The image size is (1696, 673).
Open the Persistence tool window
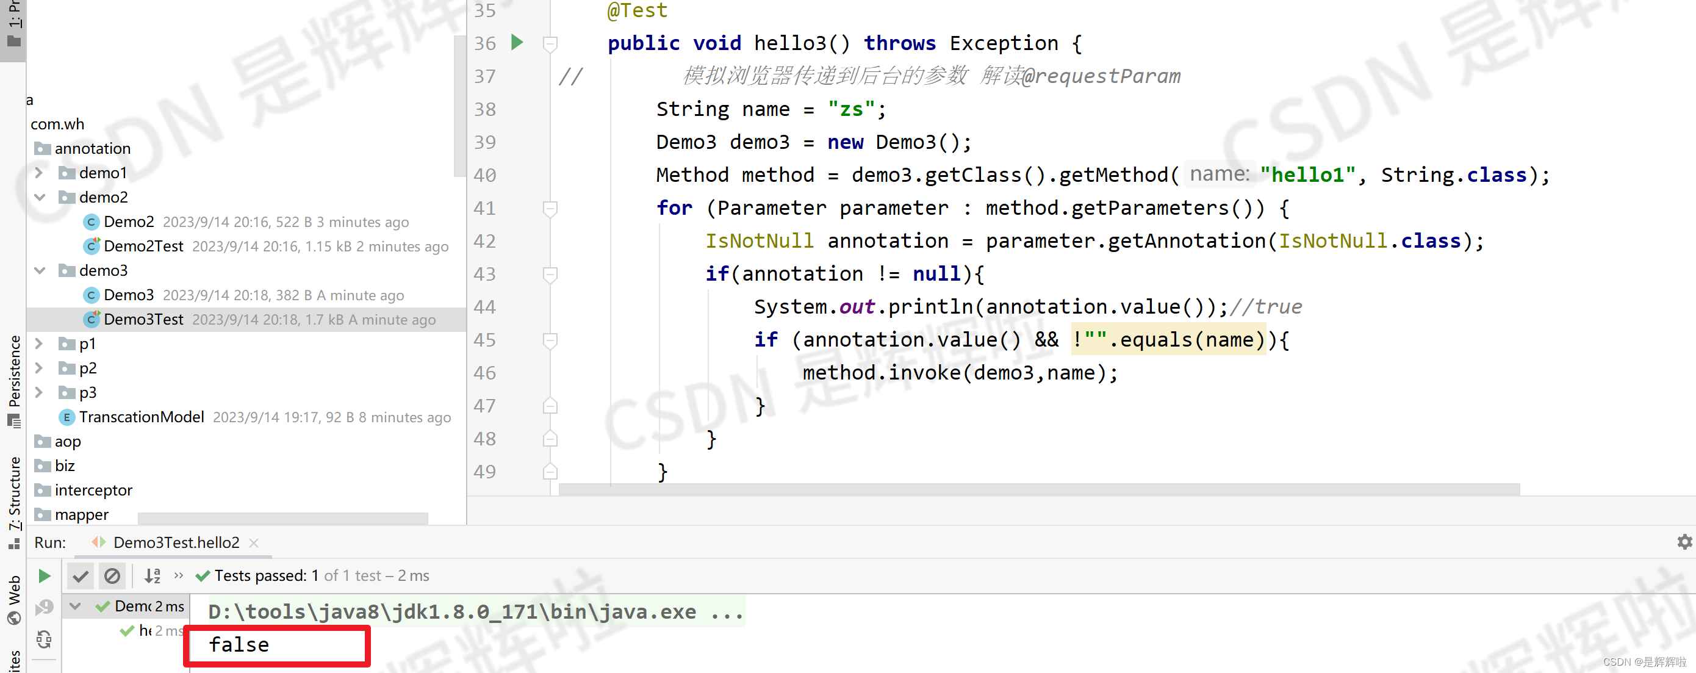[x=13, y=381]
